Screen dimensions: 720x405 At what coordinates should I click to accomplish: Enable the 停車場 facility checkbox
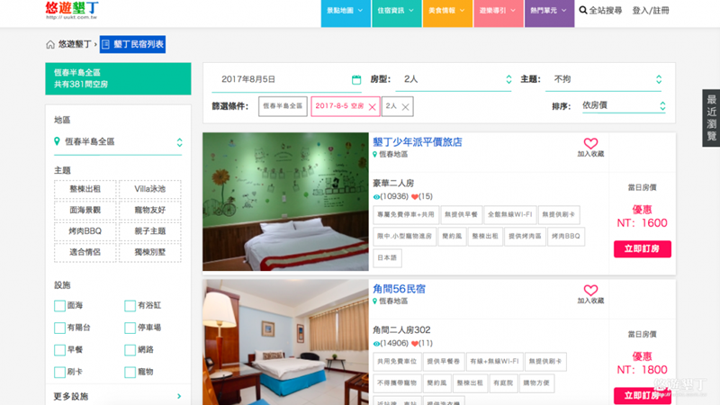click(130, 328)
